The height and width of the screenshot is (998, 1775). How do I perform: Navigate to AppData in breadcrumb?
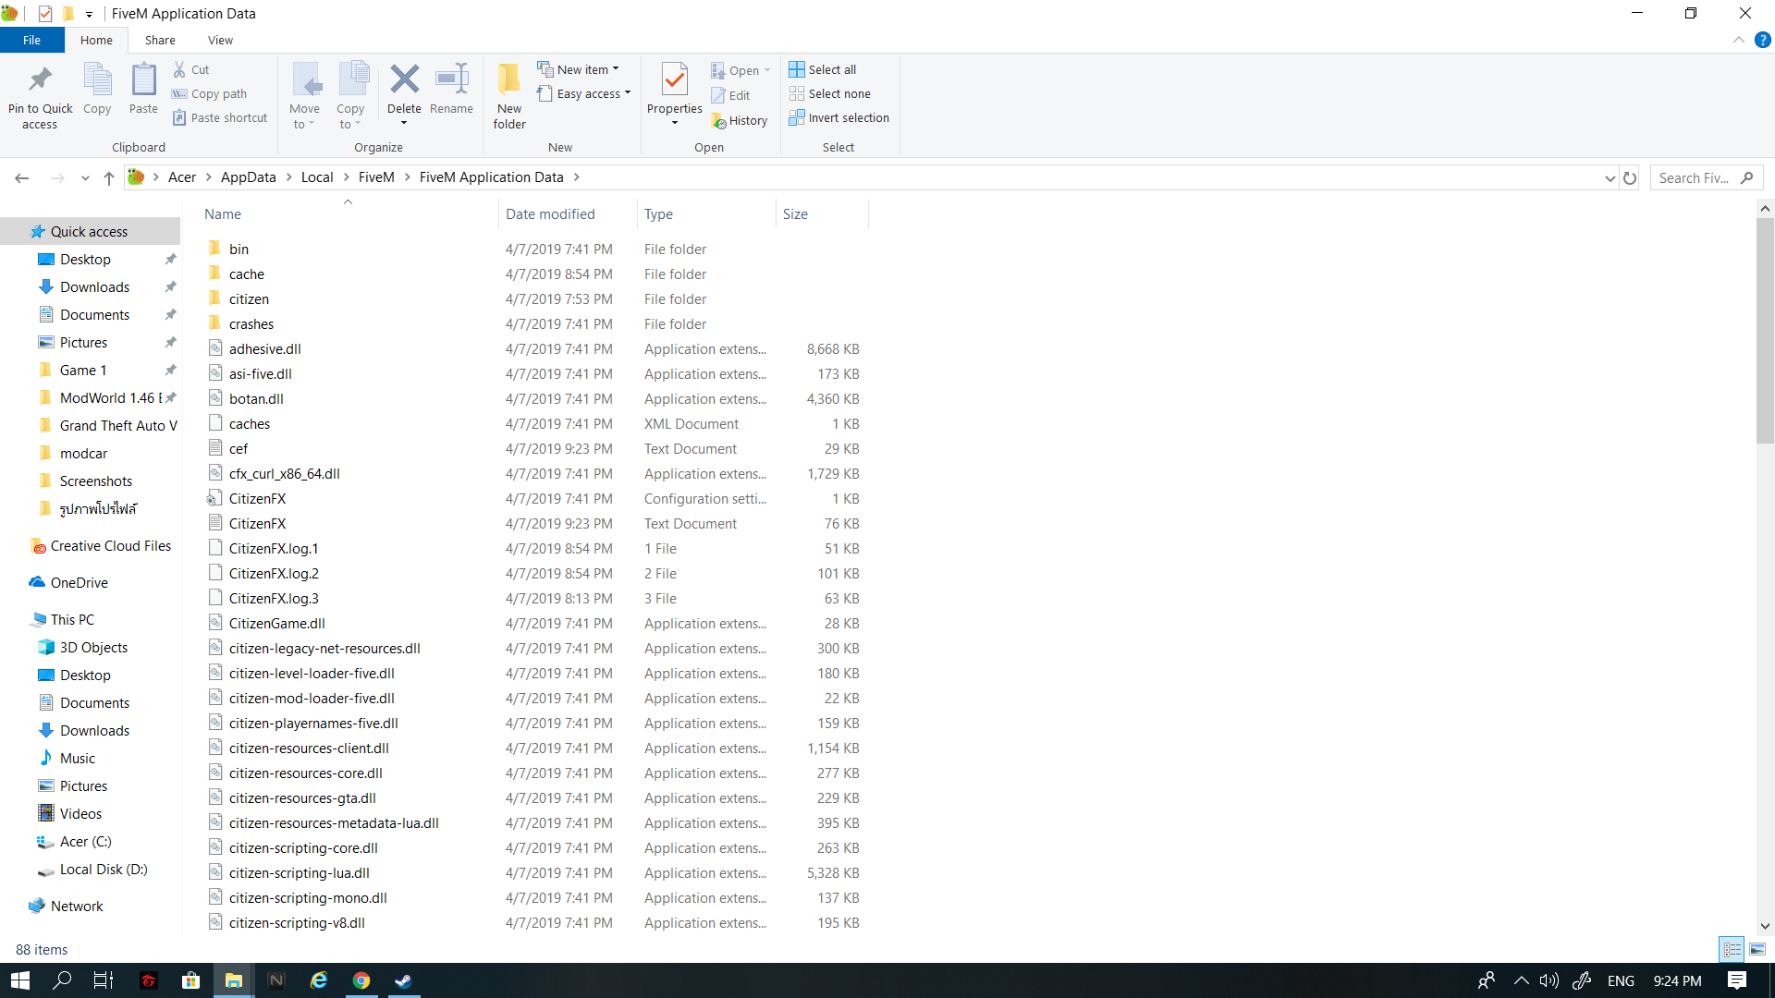coord(248,177)
